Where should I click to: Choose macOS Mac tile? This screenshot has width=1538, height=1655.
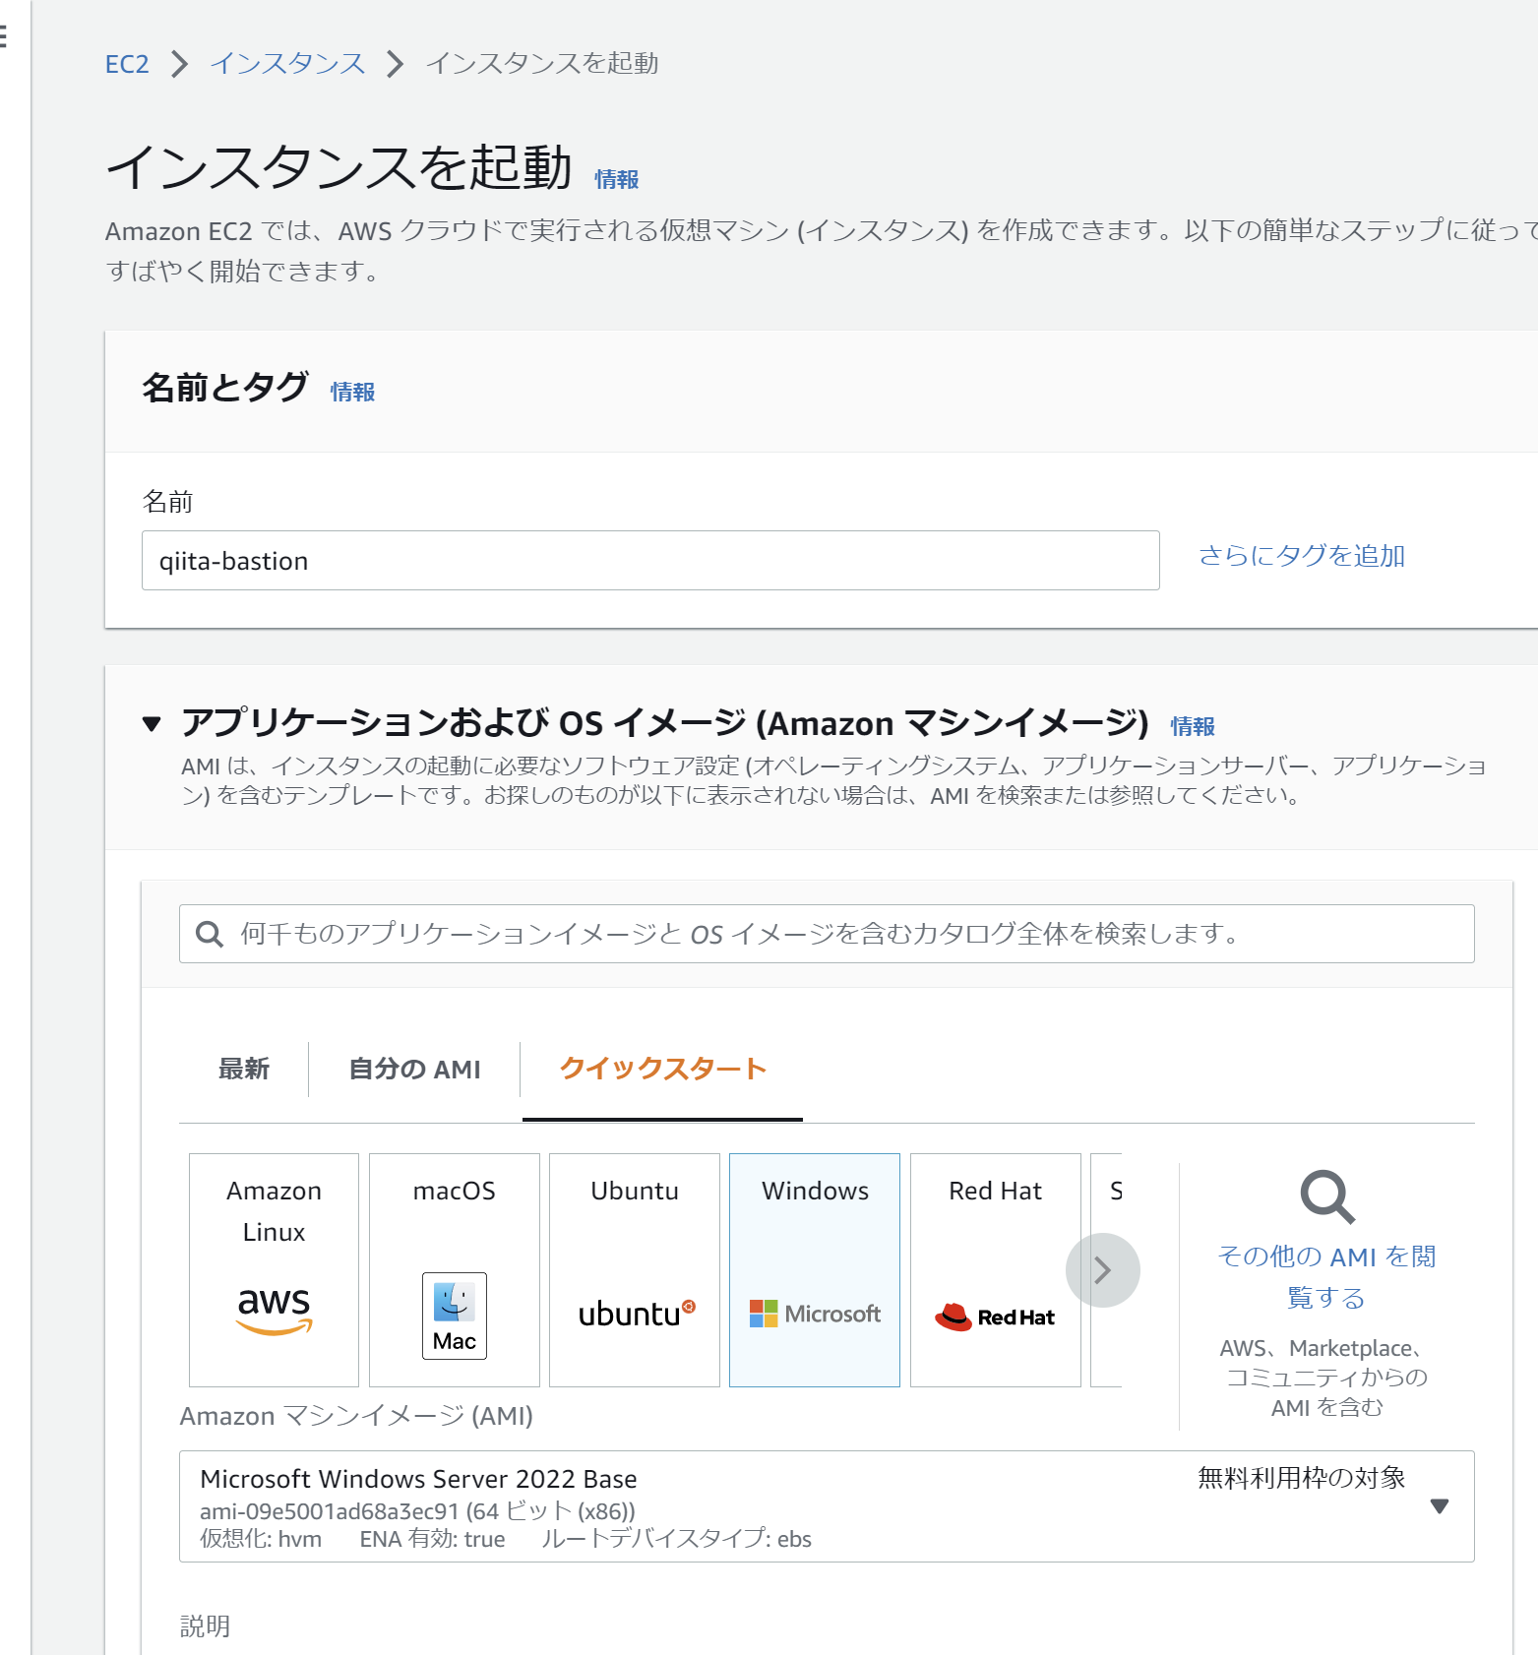tap(455, 1270)
